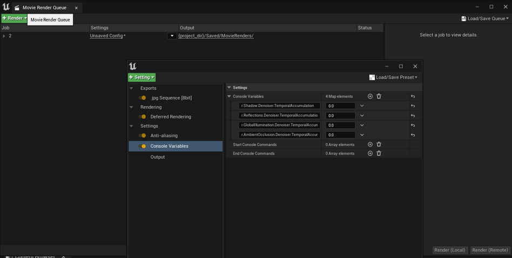Add element to Start Console Commands
Image resolution: width=512 pixels, height=258 pixels.
[x=370, y=144]
